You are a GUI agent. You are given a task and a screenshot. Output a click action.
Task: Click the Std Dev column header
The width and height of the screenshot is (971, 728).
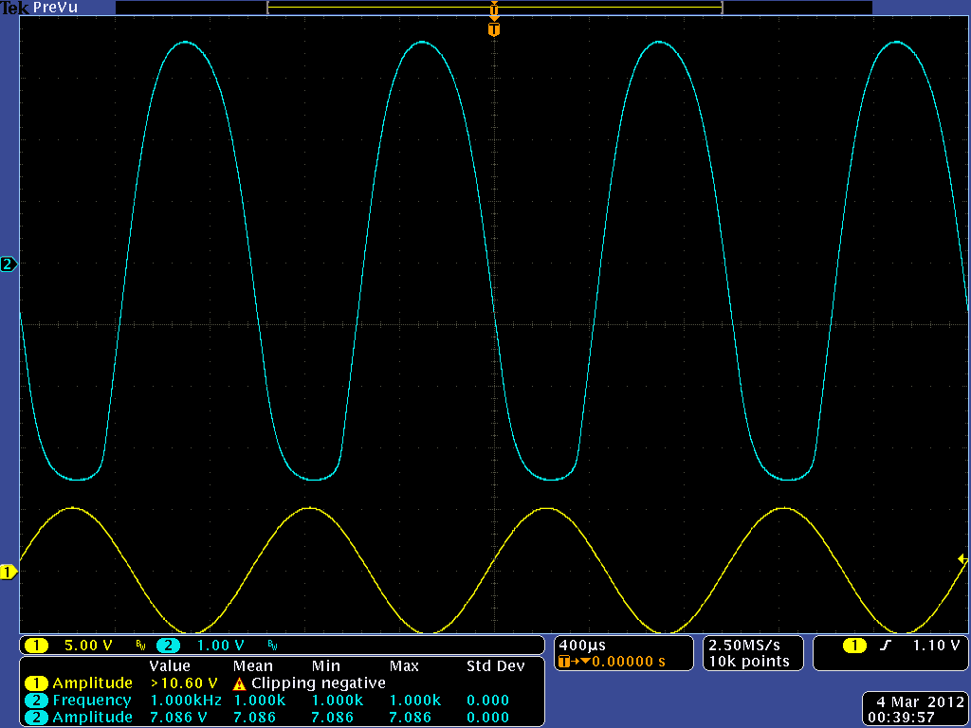pyautogui.click(x=495, y=666)
